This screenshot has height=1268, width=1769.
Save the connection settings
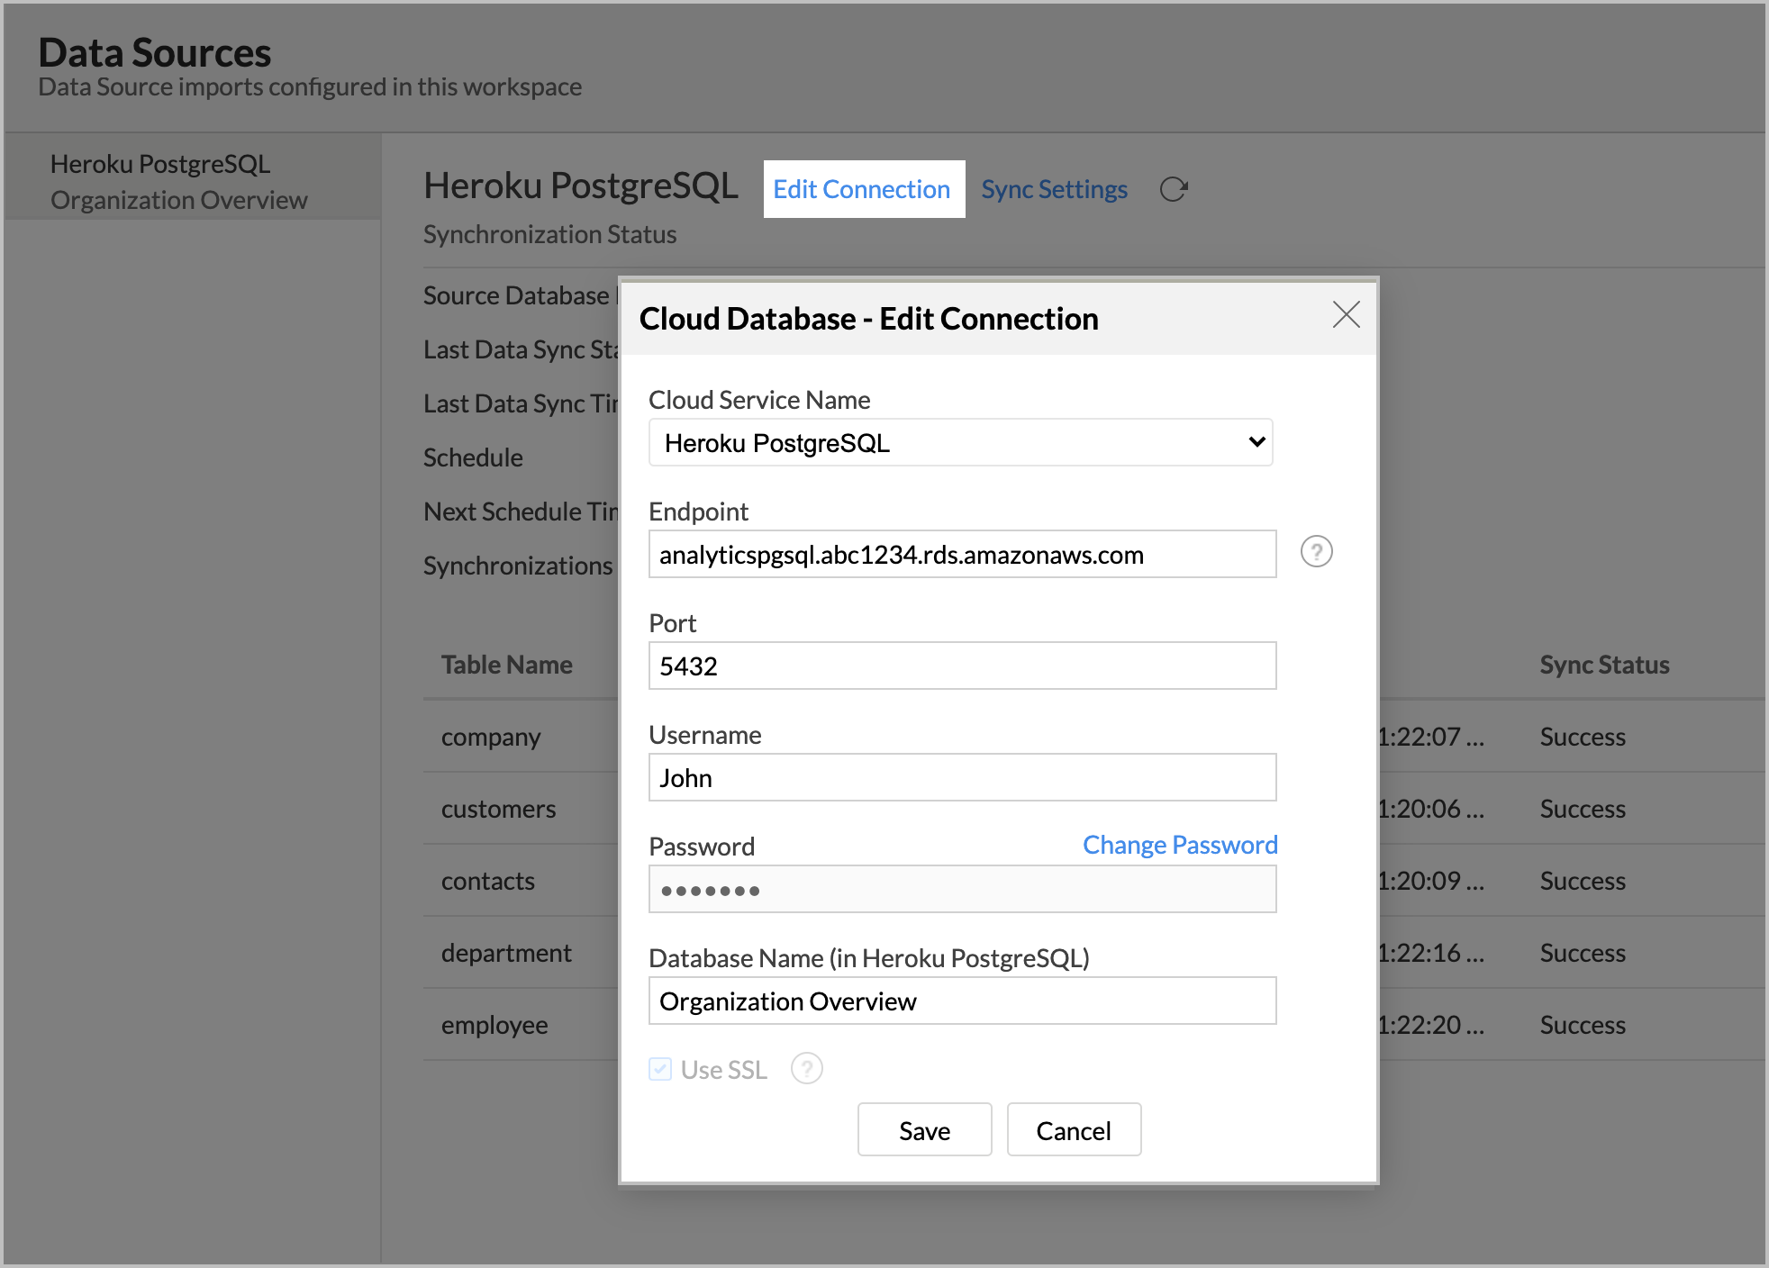tap(924, 1129)
